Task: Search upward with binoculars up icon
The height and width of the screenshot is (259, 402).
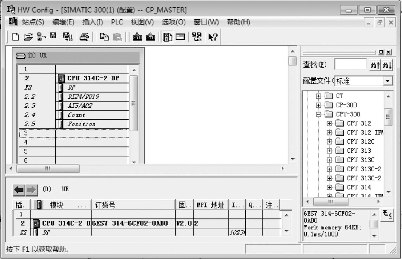Action: [375, 65]
